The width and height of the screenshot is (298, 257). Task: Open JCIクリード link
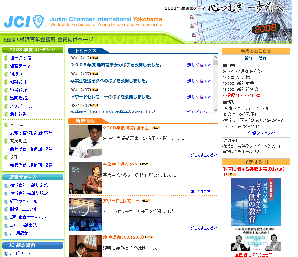click(x=20, y=253)
